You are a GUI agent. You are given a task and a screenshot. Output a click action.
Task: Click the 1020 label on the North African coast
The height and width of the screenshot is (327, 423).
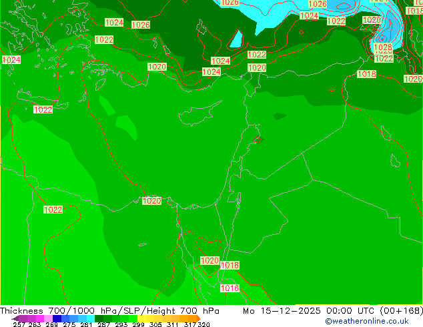tap(152, 201)
